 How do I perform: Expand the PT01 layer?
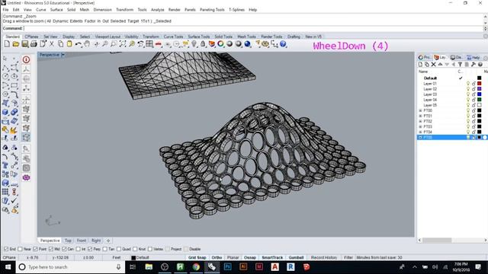[x=420, y=116]
